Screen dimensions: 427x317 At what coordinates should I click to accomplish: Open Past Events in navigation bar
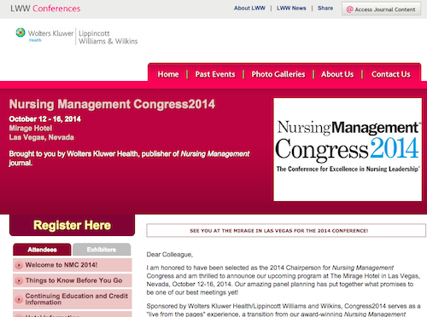click(215, 74)
